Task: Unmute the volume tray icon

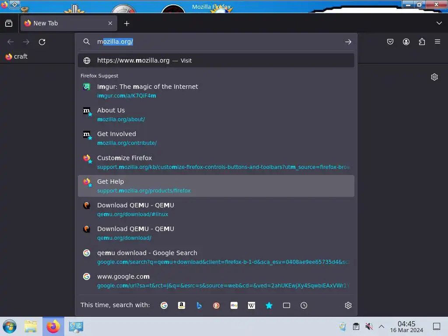Action: [x=369, y=326]
